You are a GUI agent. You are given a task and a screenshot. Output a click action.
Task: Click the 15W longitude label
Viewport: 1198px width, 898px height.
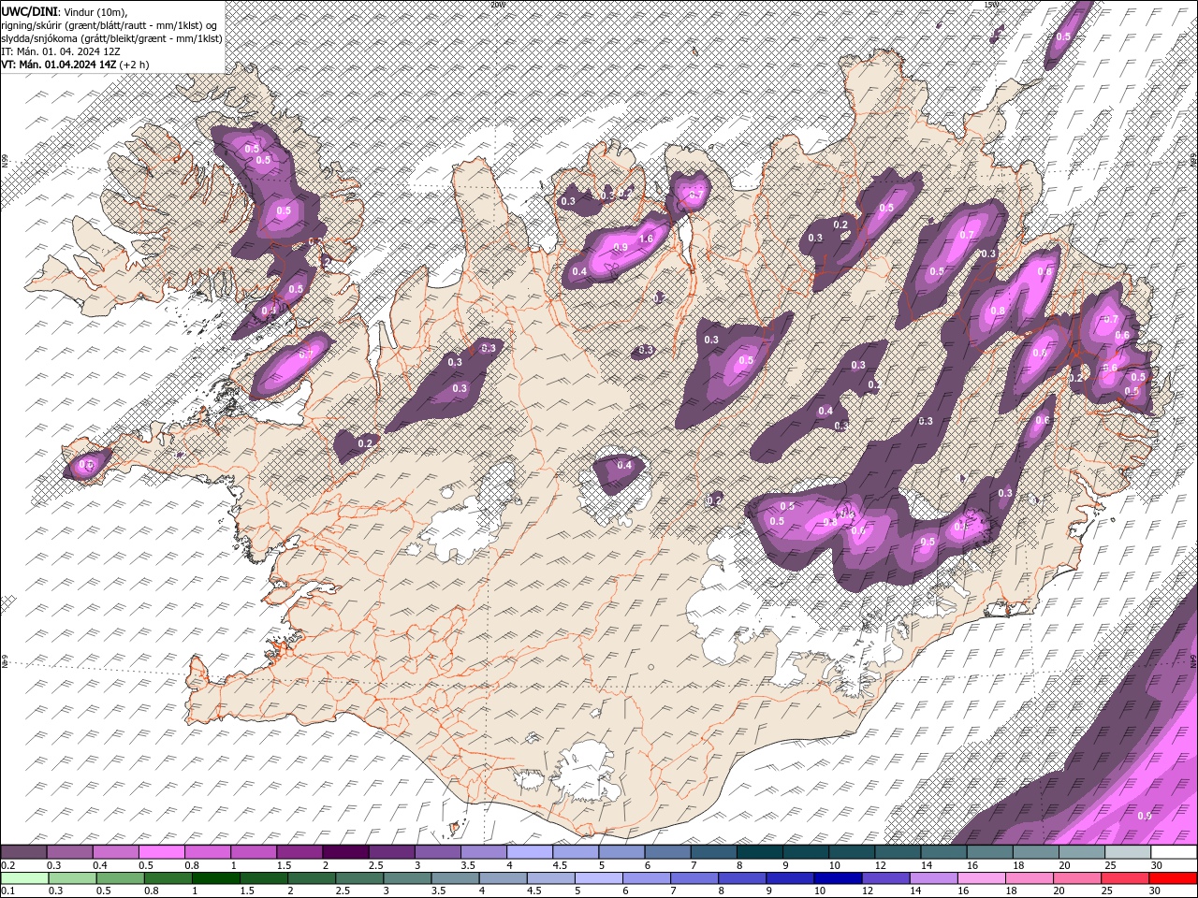point(991,5)
